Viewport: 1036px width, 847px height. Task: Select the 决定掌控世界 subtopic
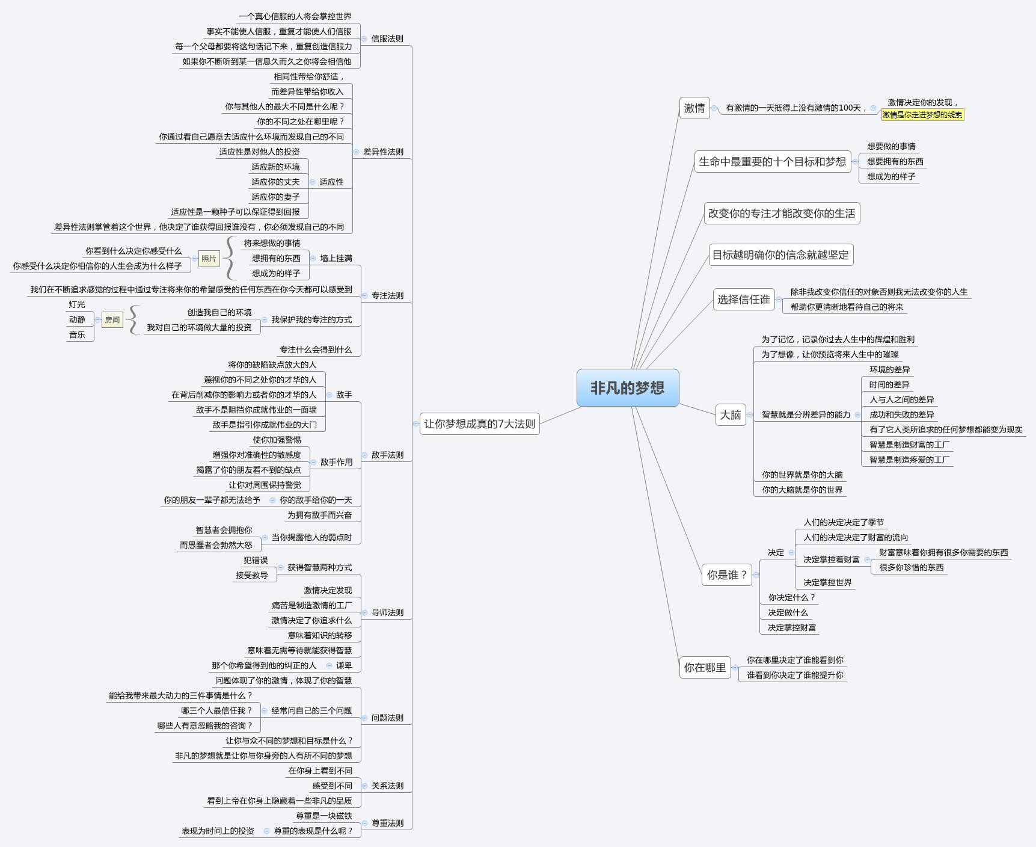(827, 583)
